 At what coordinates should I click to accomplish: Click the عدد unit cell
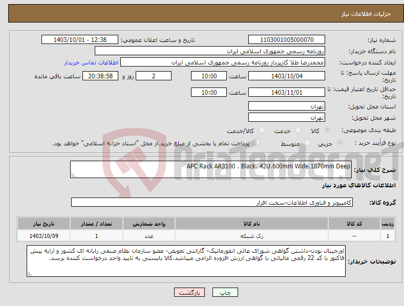149,236
